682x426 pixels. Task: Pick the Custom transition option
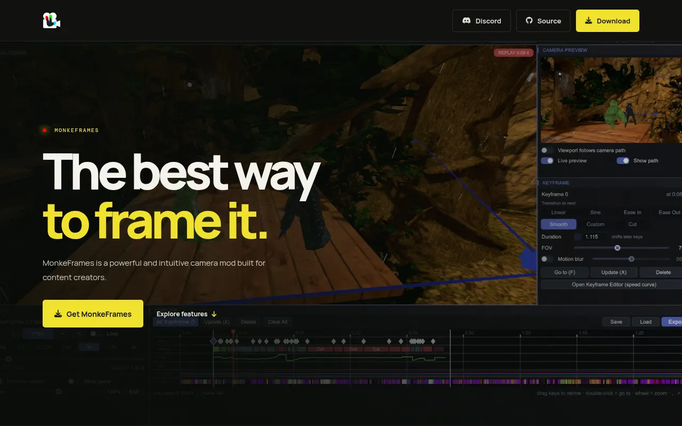(x=596, y=224)
